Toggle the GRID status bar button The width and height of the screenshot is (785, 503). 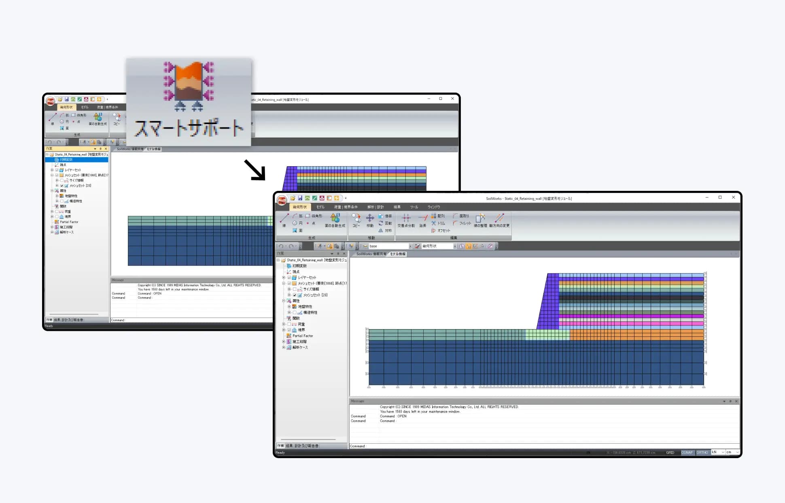pos(670,452)
